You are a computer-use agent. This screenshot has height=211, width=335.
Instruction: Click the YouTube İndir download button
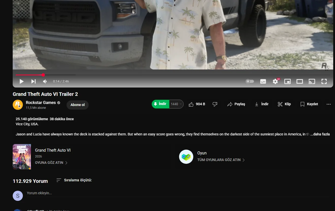[x=262, y=104]
